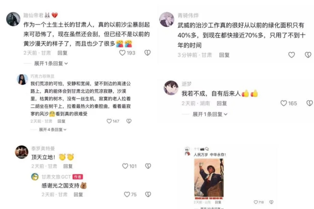Expand 1 reply under 逝梦's comment
314x209 pixels.
pos(210,114)
